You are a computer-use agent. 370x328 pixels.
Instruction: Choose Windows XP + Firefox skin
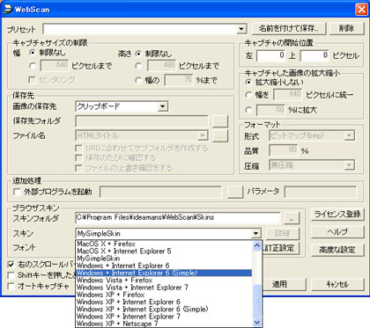[x=164, y=295]
